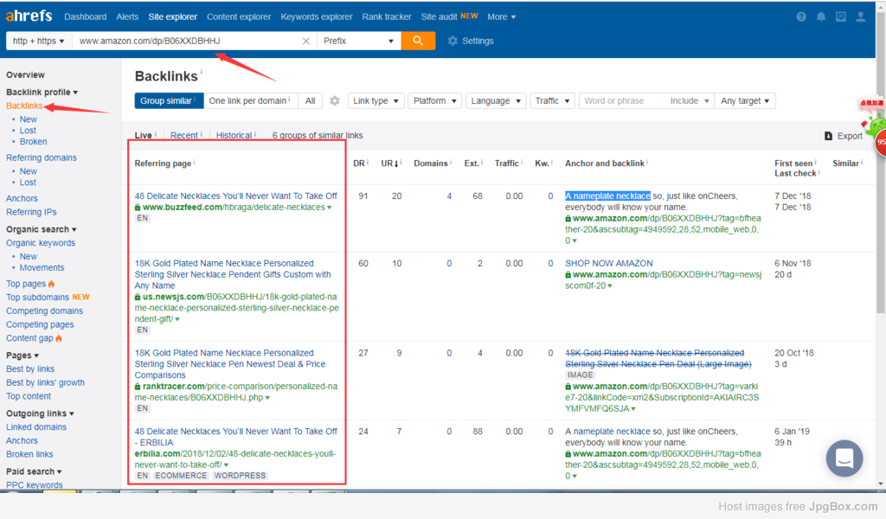Image resolution: width=886 pixels, height=519 pixels.
Task: Click the ECOMMERCE tag on the erbilia row
Action: point(181,476)
